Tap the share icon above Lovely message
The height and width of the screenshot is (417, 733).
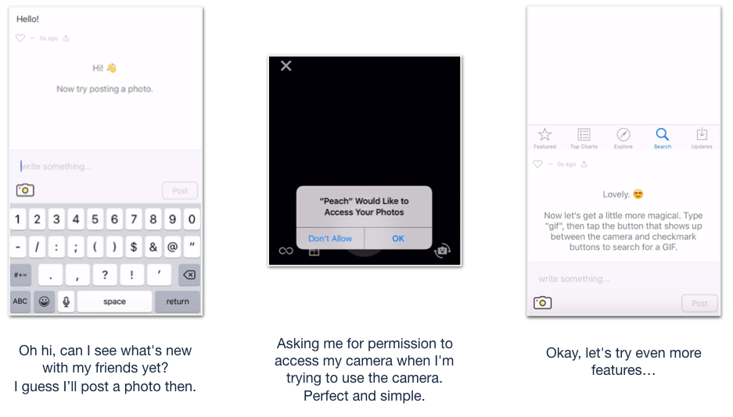coord(584,164)
